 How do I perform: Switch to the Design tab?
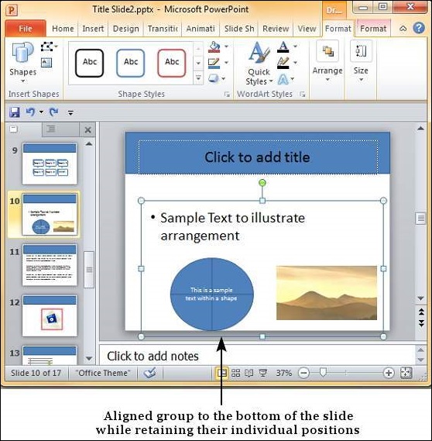[126, 29]
